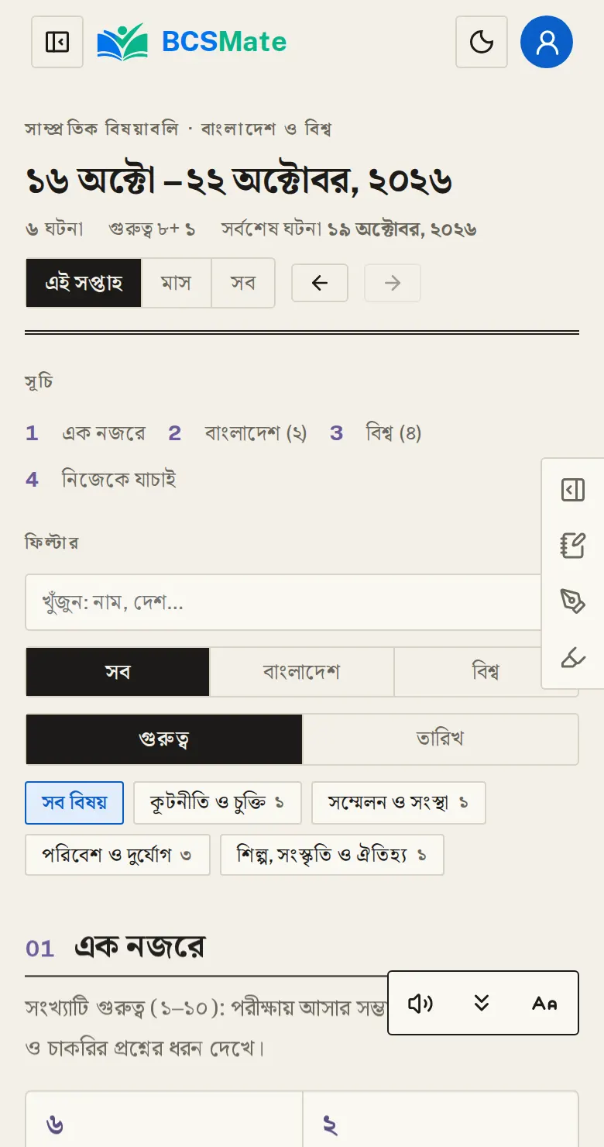
Task: Select শিল্প, সংস্কৃতি ও ঐতিহ্য topic chip
Action: [332, 855]
